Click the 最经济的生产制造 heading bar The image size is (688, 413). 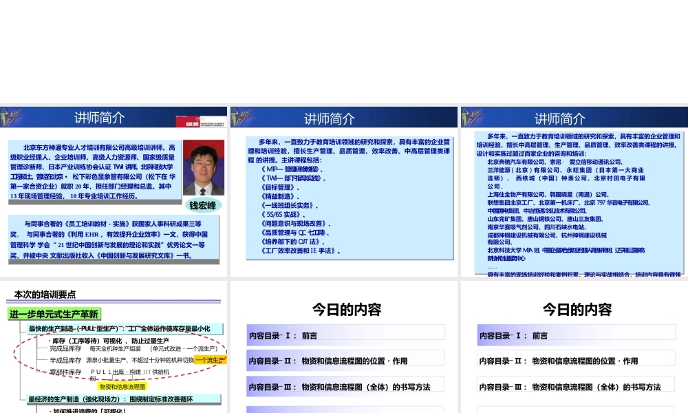(124, 399)
